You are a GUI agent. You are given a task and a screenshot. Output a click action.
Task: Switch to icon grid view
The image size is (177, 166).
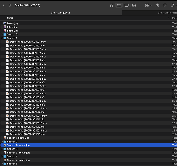(111, 5)
